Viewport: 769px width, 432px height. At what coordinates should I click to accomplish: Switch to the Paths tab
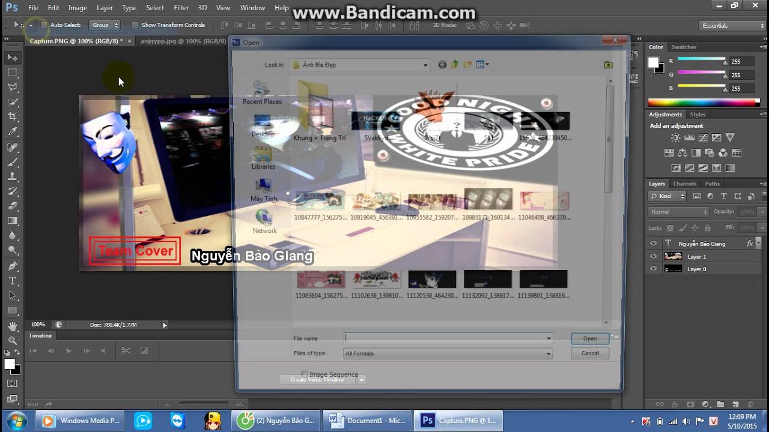pos(712,184)
